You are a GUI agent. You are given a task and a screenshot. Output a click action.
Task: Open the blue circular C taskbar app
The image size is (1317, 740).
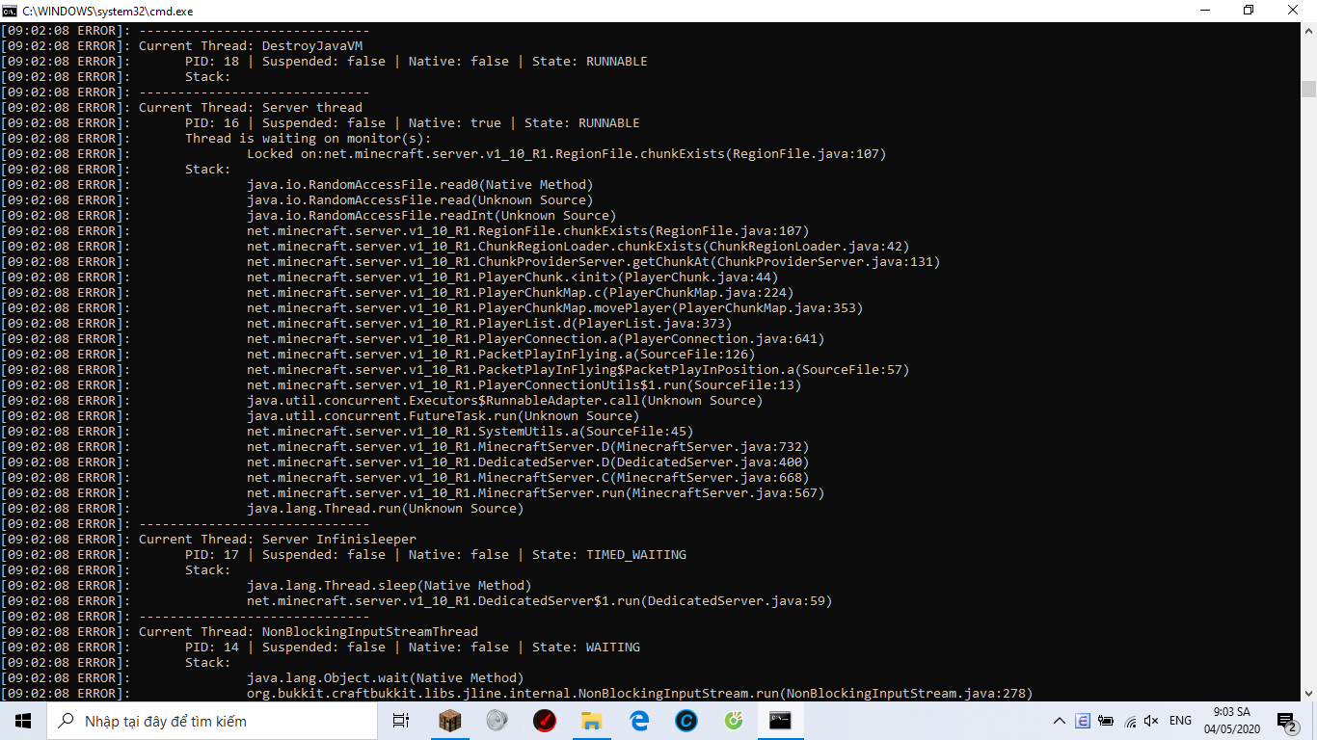click(x=686, y=721)
